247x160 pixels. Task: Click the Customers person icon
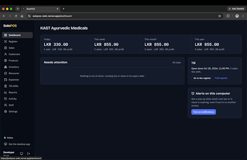[x=5, y=54]
